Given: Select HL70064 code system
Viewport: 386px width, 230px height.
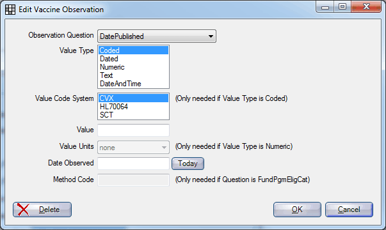Looking at the screenshot, I should (133, 107).
